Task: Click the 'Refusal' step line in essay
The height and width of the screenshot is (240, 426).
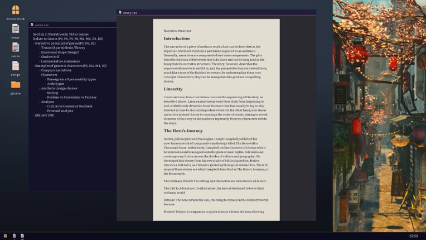Action: coord(216,202)
